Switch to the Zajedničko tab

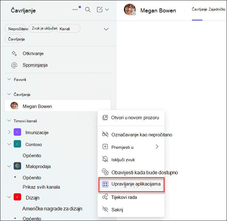pos(217,9)
